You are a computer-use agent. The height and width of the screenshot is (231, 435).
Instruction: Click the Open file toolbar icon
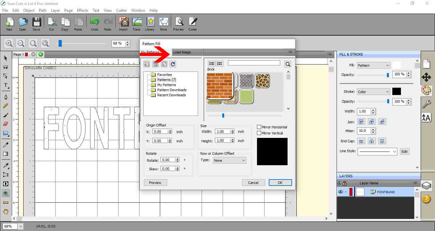pos(23,24)
